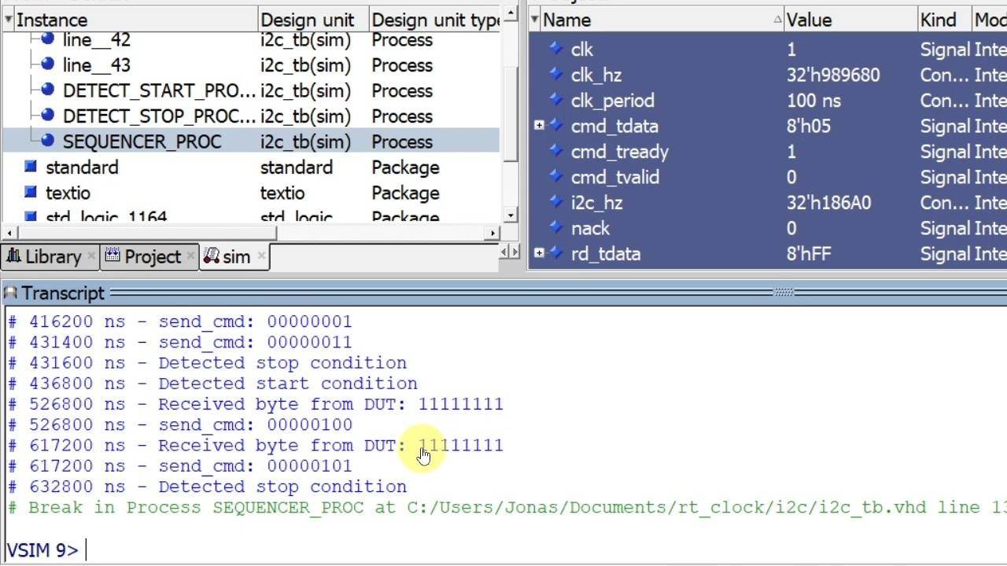Viewport: 1007px width, 566px height.
Task: Click transcript line '526800 ns - Received byte from DUT'
Action: point(256,404)
